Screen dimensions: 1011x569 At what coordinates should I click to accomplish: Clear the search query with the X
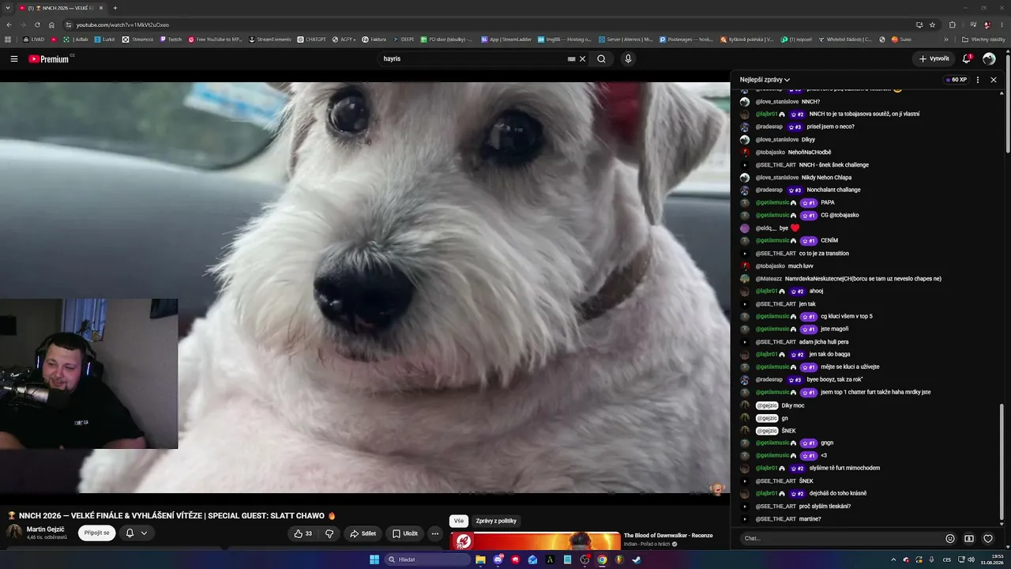click(x=583, y=58)
